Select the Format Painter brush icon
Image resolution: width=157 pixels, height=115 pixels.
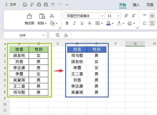(x=30, y=16)
